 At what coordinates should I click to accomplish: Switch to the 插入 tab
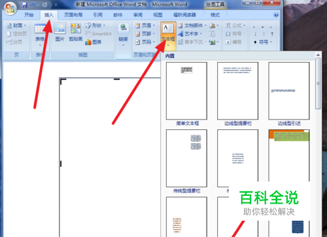click(49, 15)
